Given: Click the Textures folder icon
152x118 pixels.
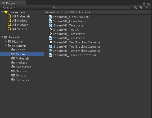Looking at the screenshot, I should click(x=13, y=80).
